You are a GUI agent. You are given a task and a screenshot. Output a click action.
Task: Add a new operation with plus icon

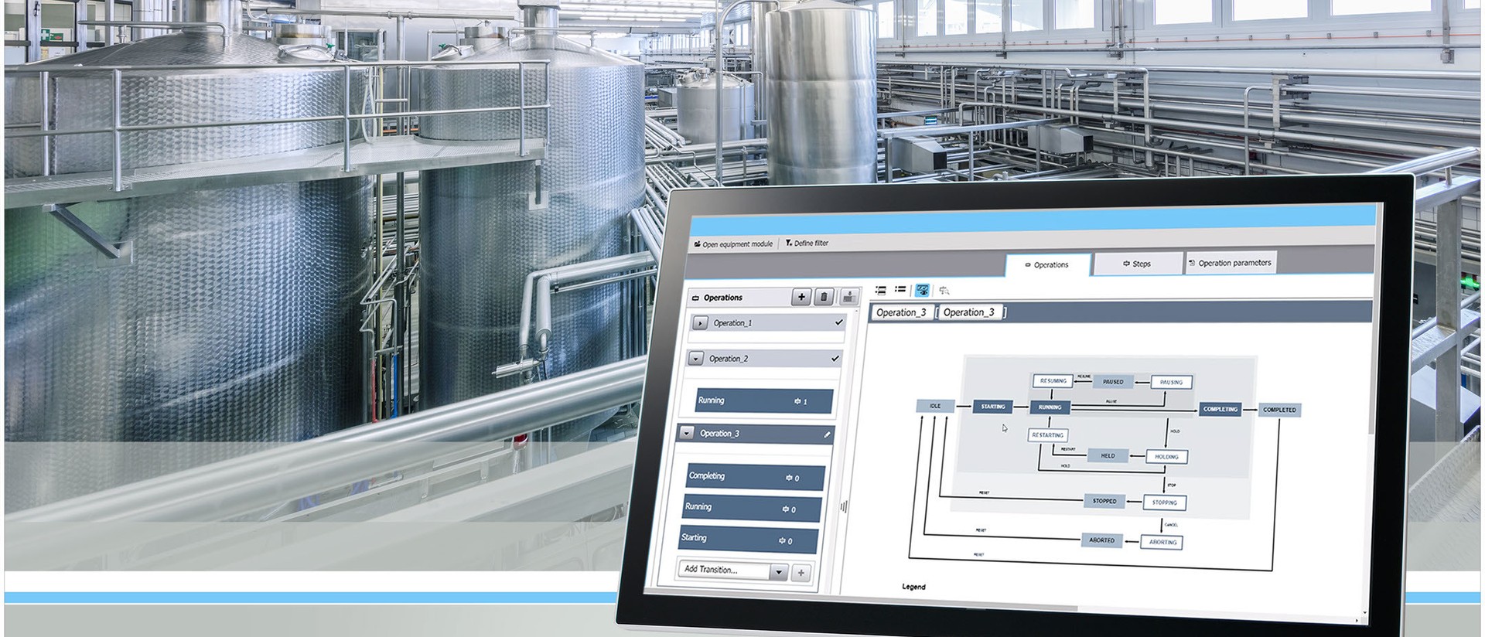click(801, 297)
